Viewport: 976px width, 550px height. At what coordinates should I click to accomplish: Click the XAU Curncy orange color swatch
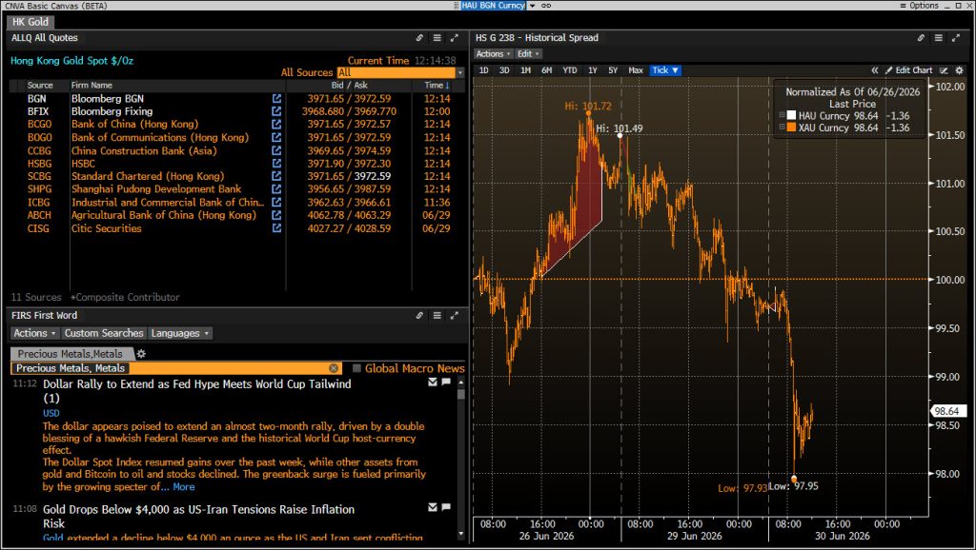[x=791, y=128]
